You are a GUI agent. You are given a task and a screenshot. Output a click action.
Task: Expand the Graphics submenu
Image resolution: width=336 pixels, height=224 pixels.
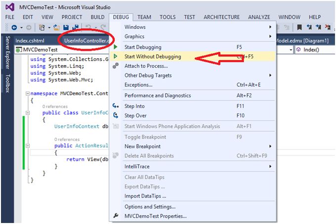click(193, 37)
